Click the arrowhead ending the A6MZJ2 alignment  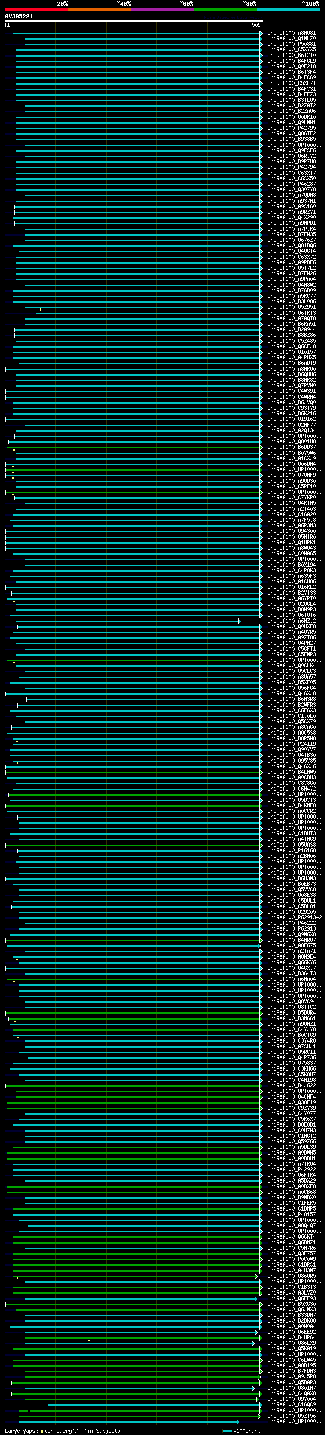pos(240,621)
